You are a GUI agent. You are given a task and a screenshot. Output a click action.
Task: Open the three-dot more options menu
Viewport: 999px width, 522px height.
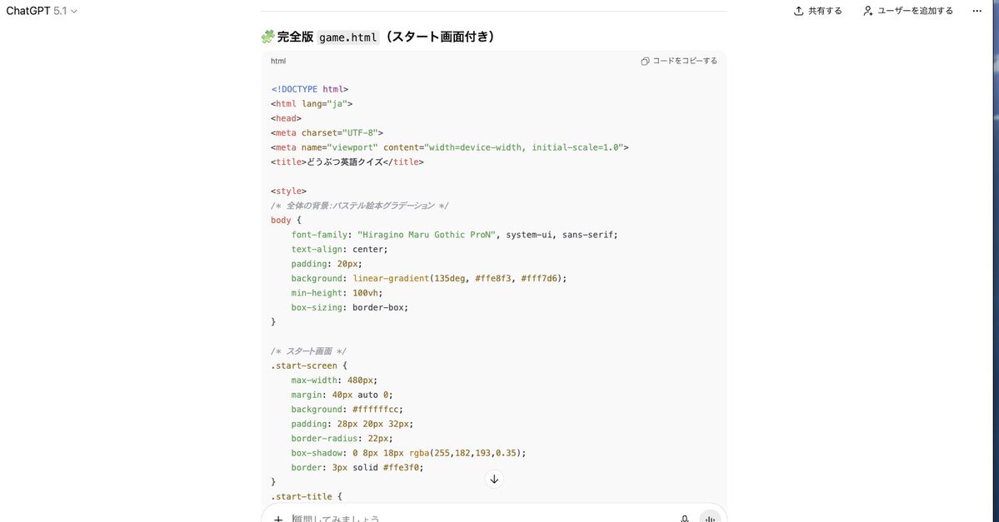pyautogui.click(x=977, y=11)
